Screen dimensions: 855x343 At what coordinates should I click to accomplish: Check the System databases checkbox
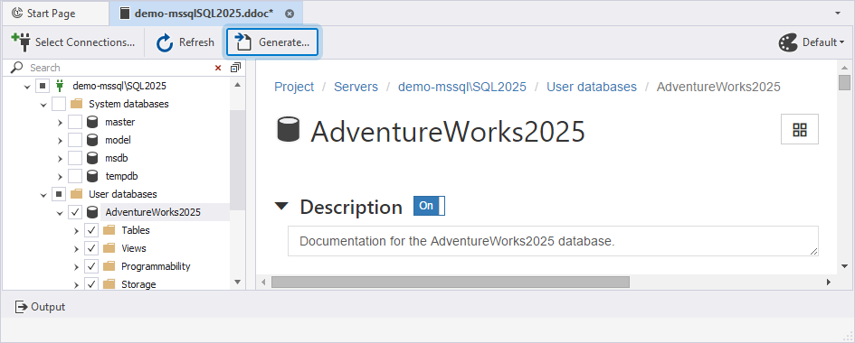59,104
